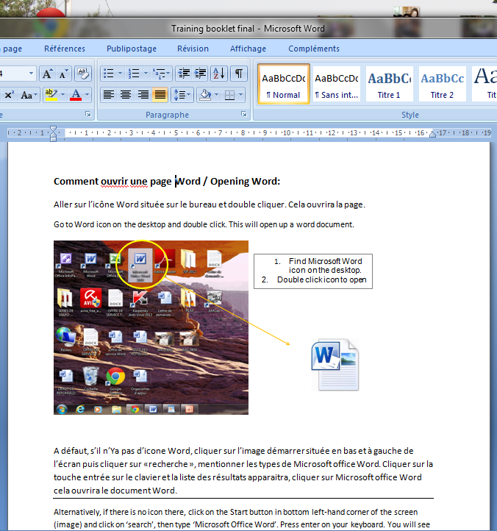Apply bullet list formatting
497x531 pixels.
tap(109, 74)
